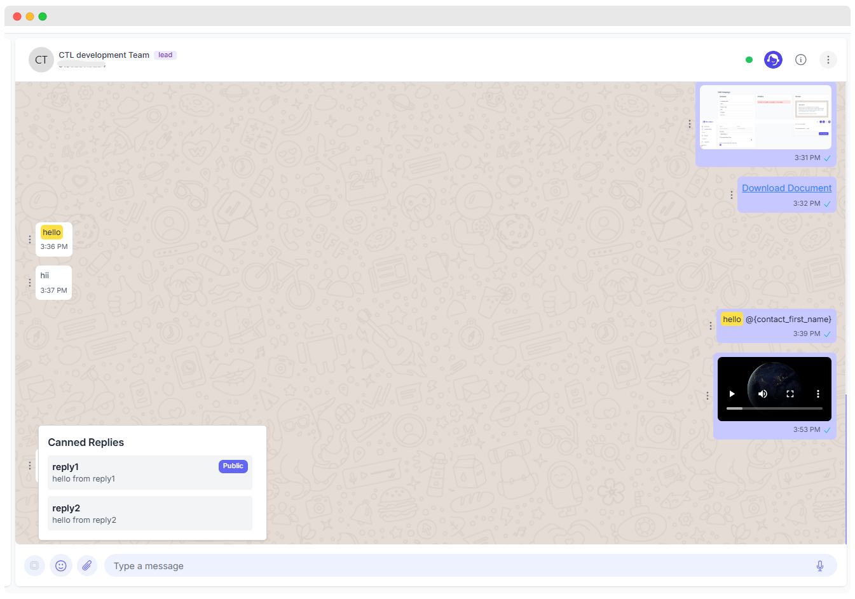Click the Download Document link

pyautogui.click(x=786, y=187)
